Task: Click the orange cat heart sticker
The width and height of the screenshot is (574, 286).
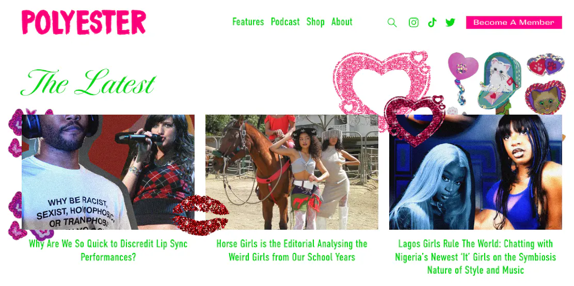Action: (546, 98)
